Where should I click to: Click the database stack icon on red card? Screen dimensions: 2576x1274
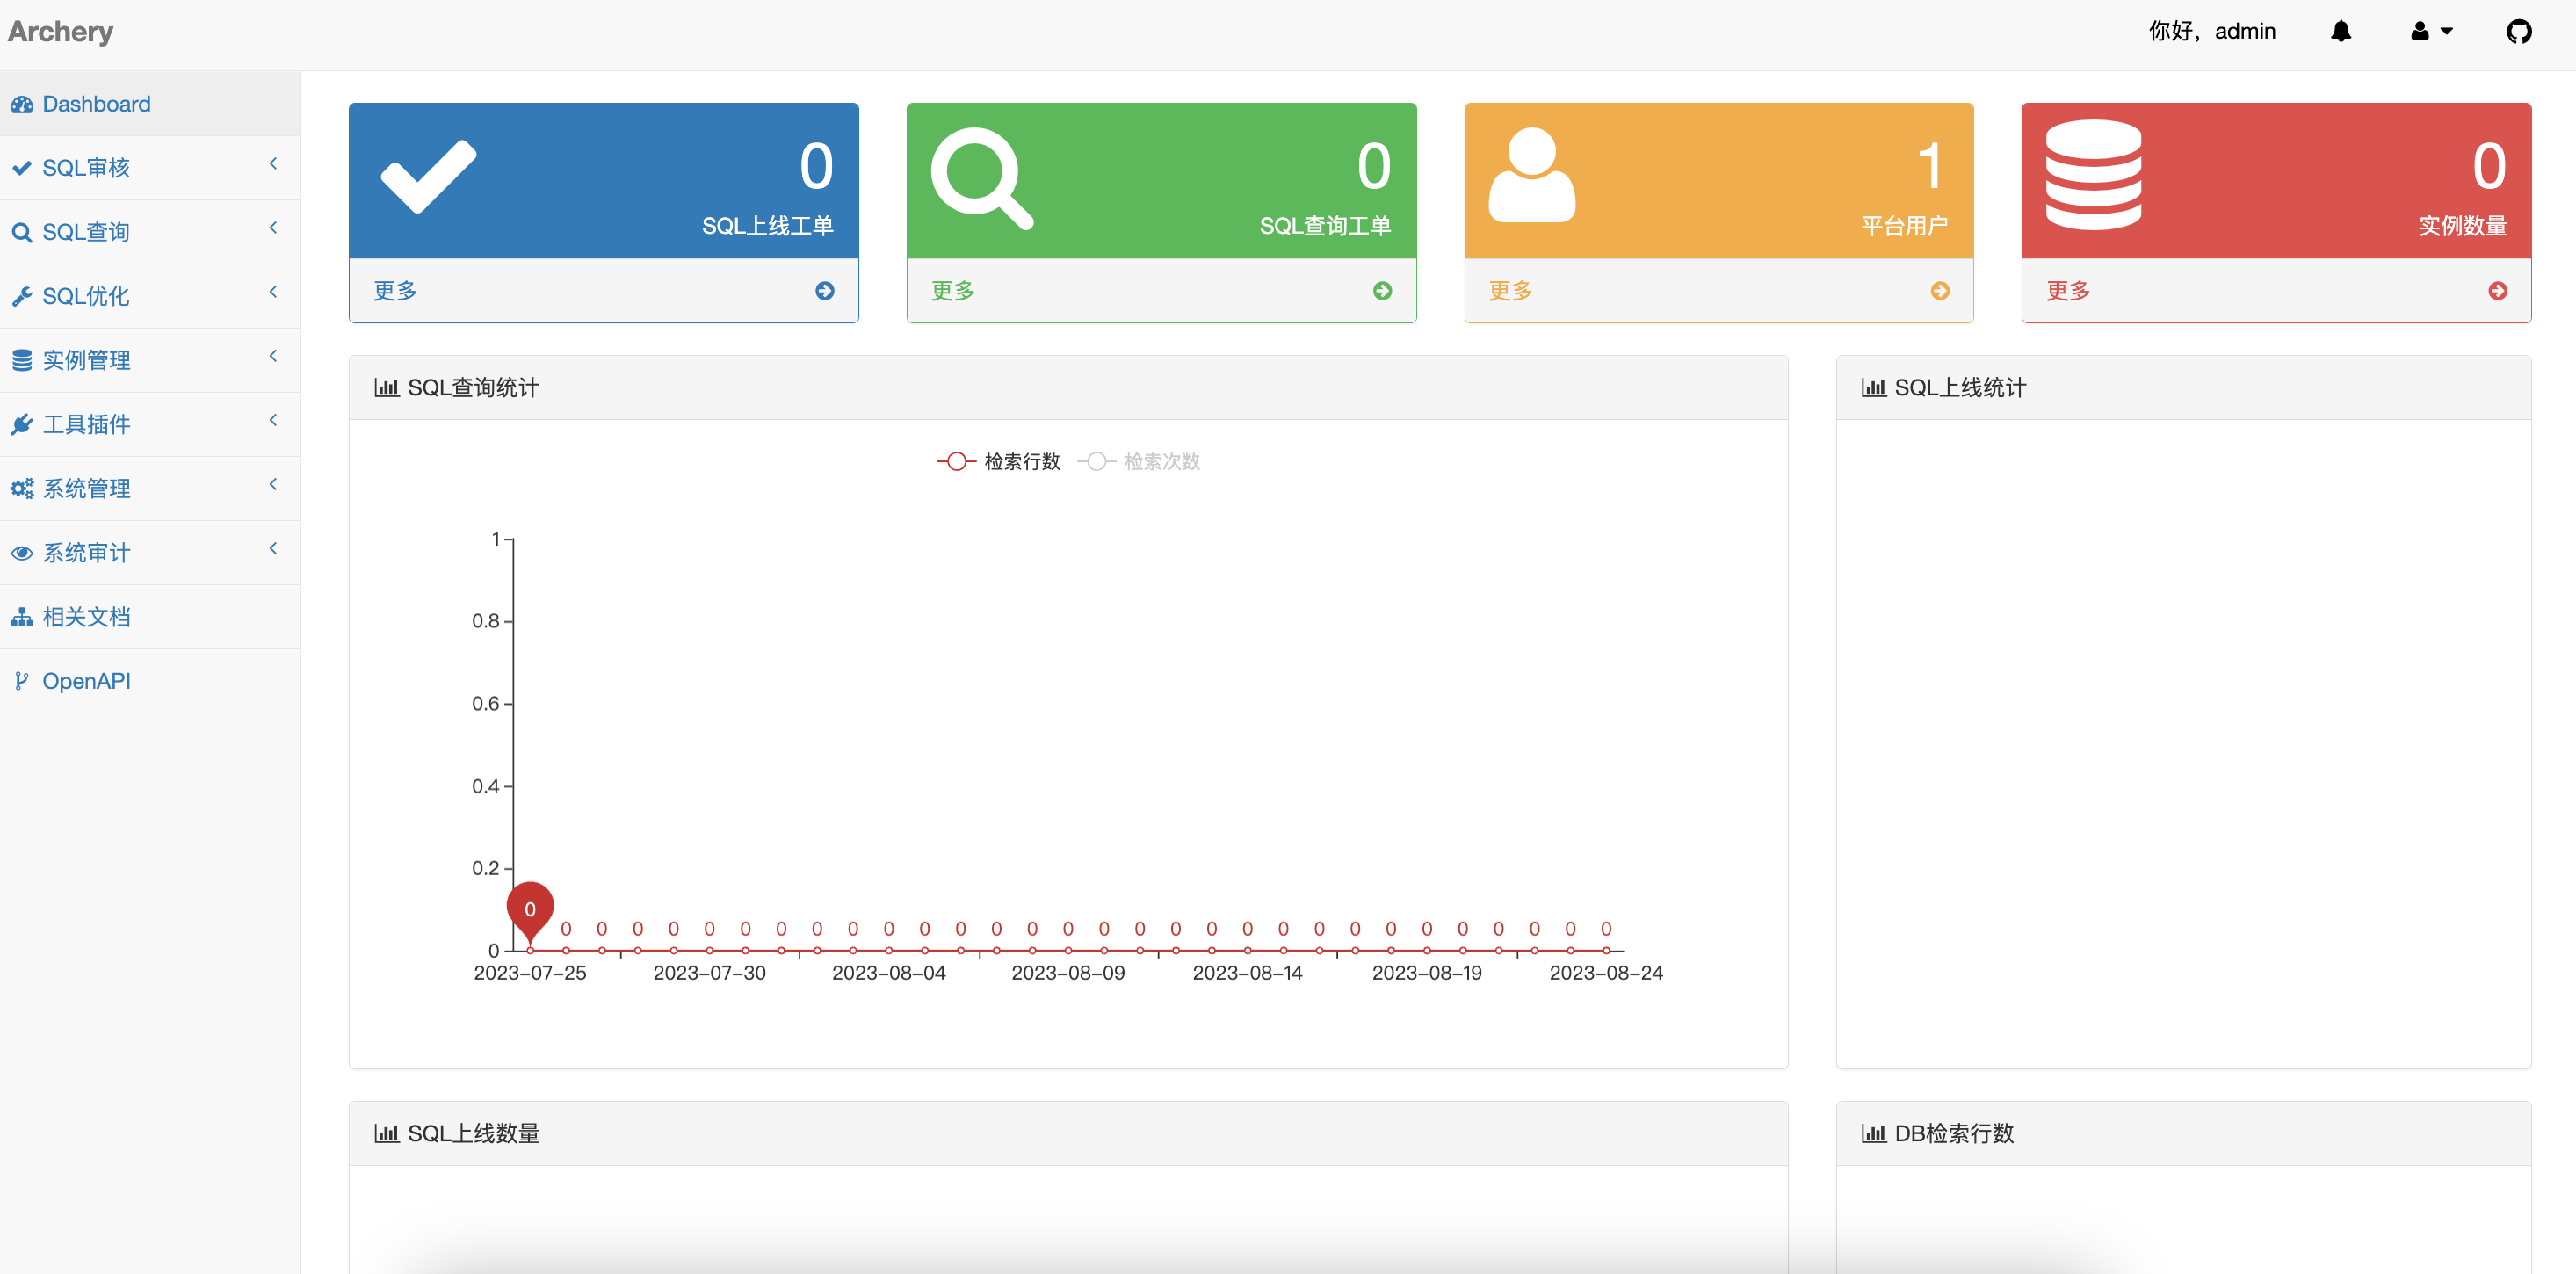(2093, 175)
